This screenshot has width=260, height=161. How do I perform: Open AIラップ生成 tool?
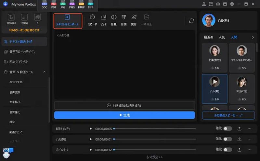[x=16, y=82]
